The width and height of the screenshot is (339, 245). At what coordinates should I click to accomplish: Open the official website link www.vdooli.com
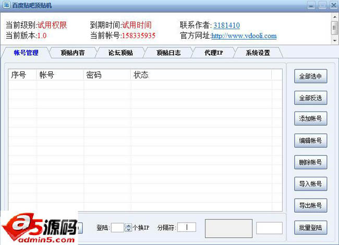click(x=244, y=35)
